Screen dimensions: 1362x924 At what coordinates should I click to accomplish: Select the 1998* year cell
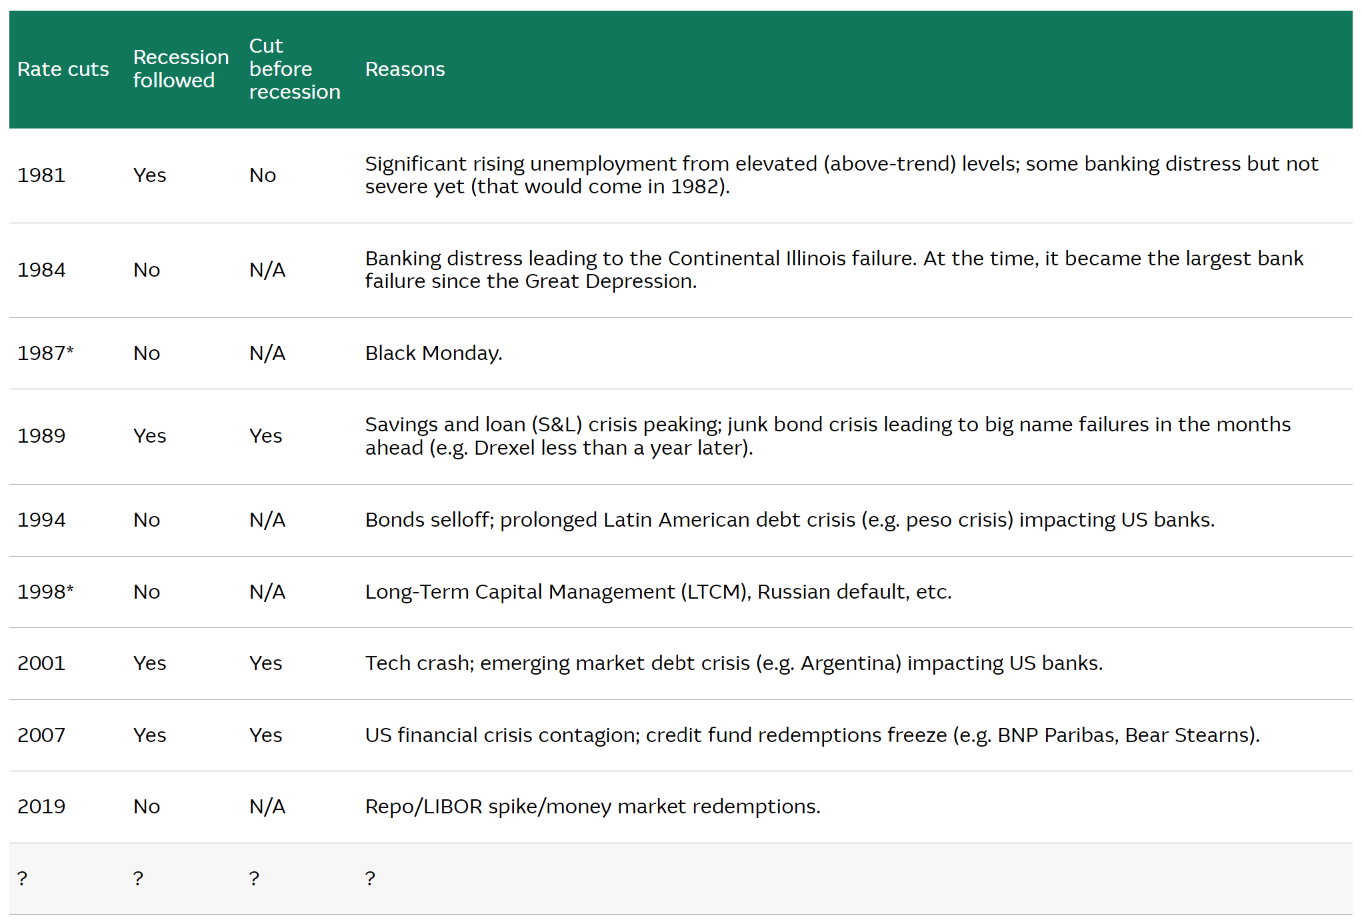[45, 592]
